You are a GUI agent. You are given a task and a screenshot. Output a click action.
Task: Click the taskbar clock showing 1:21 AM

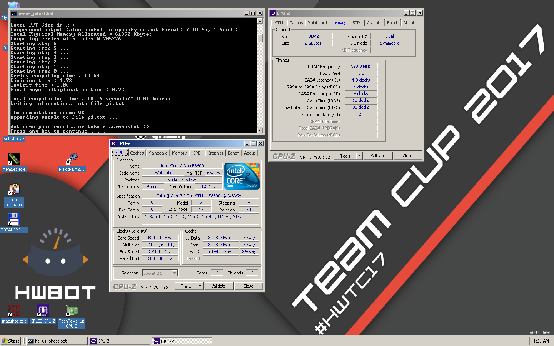541,341
